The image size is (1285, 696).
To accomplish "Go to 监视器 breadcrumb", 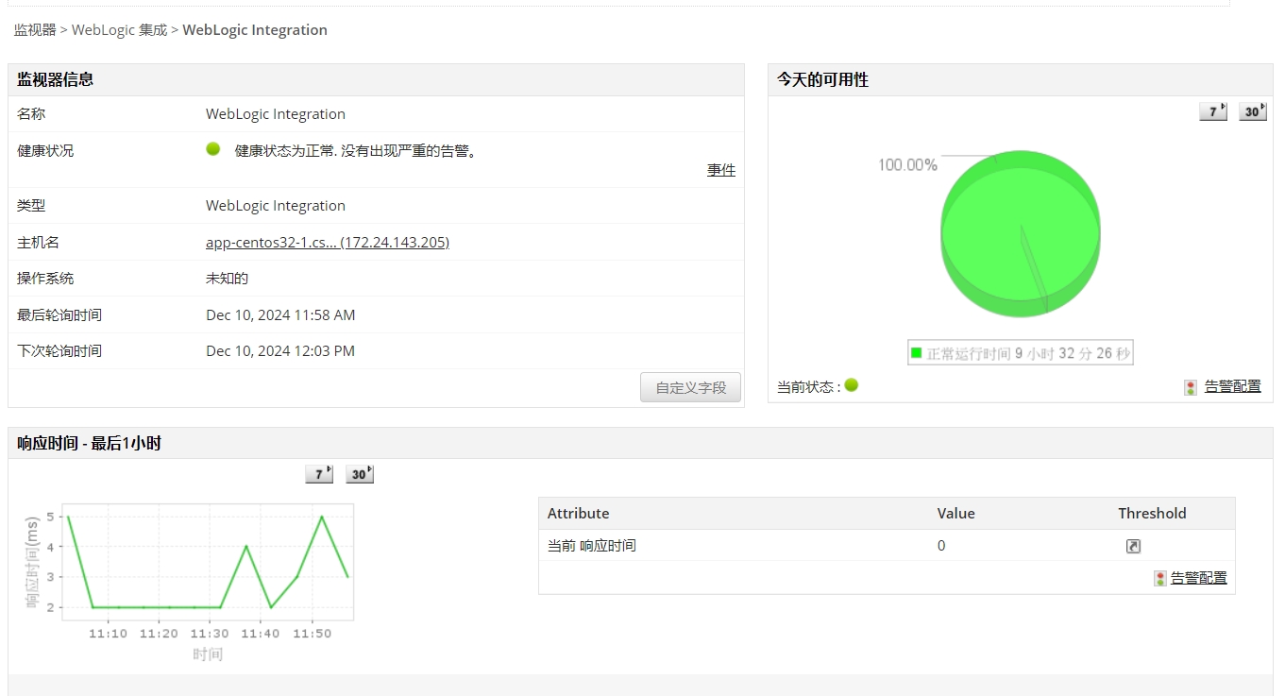I will pyautogui.click(x=35, y=30).
